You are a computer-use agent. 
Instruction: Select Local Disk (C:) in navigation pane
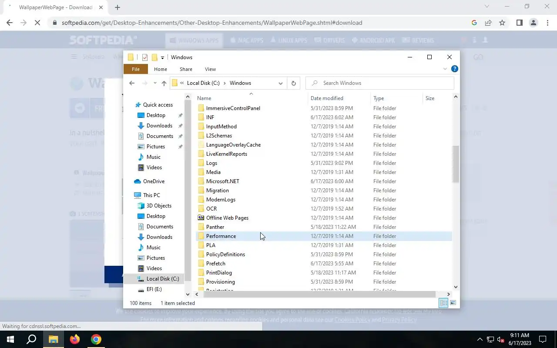point(162,279)
